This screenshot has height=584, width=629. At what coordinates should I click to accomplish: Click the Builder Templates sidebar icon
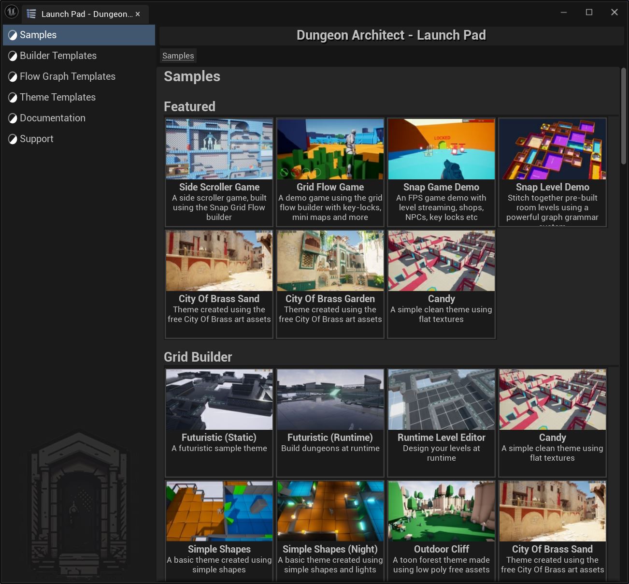coord(13,56)
